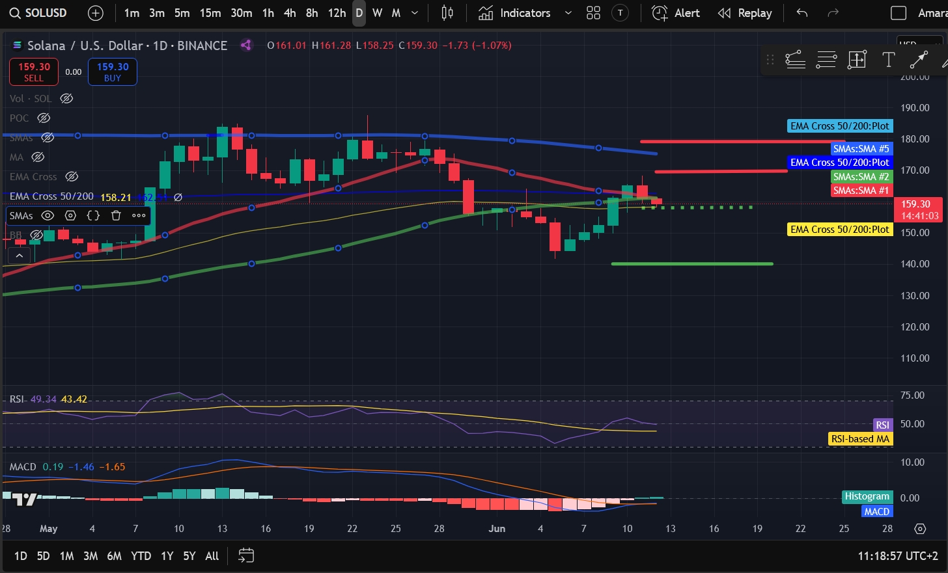This screenshot has width=948, height=573.
Task: Show the hidden POC indicator
Action: [44, 118]
